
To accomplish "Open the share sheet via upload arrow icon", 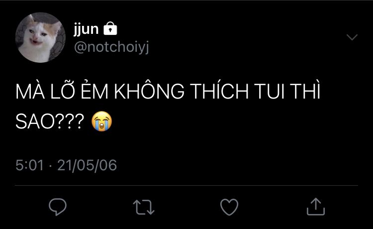I will [x=316, y=207].
